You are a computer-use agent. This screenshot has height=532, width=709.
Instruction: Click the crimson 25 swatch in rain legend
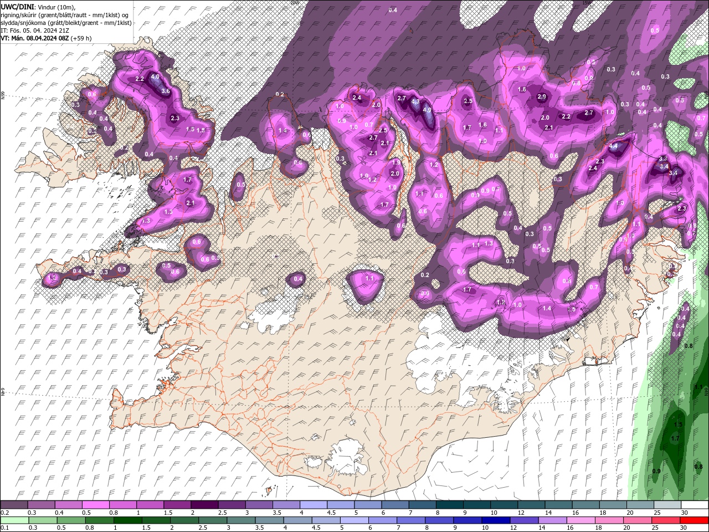point(665,520)
